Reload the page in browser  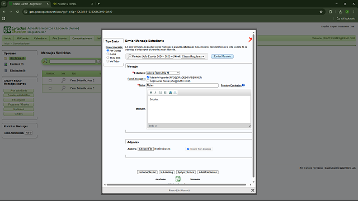[x=17, y=12]
